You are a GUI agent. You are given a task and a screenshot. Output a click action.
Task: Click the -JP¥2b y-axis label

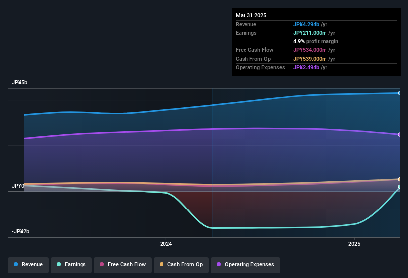20,231
